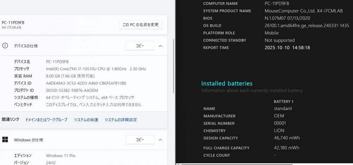
Task: Click the Windows の仕様 section header text
Action: tap(29, 140)
